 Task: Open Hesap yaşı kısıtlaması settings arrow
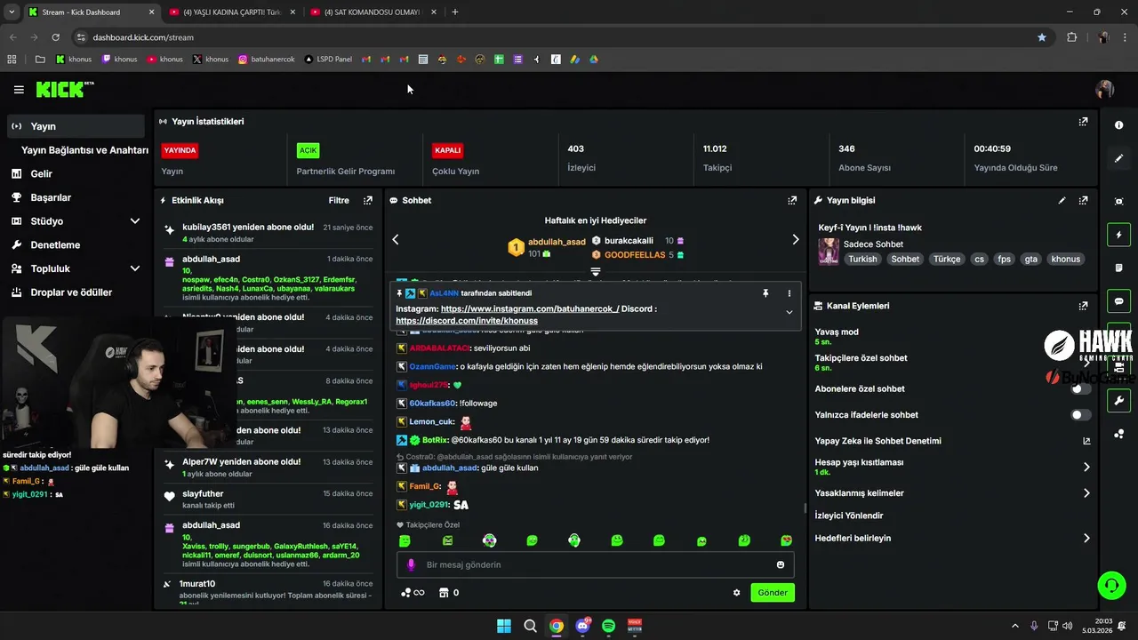(x=1086, y=467)
